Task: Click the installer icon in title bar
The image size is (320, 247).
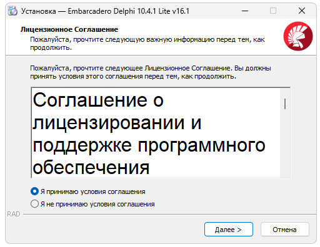Action: pyautogui.click(x=12, y=11)
